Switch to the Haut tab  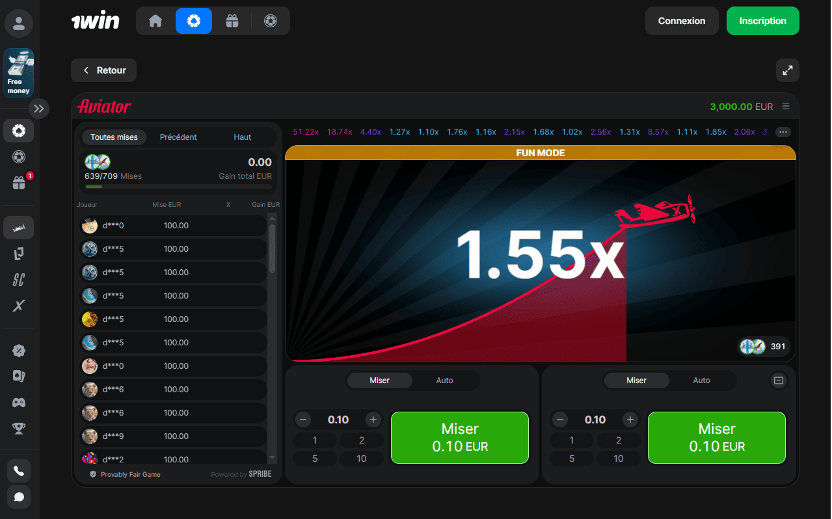tap(243, 137)
